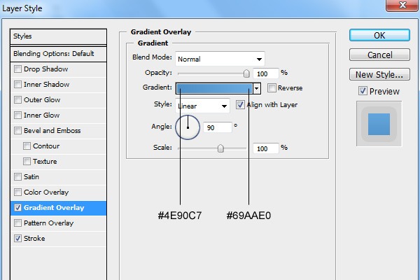This screenshot has width=420, height=280.
Task: Click the New Style button
Action: click(x=379, y=74)
